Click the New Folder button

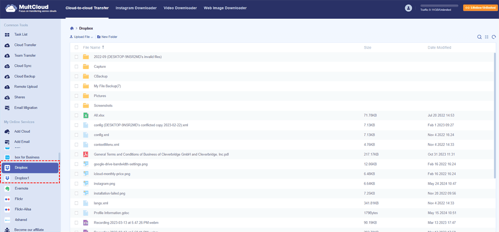tap(107, 37)
